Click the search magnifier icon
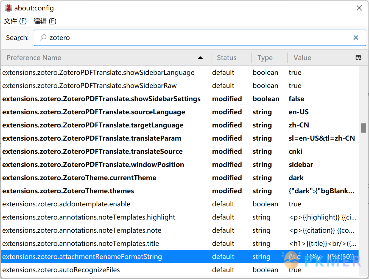Image resolution: width=369 pixels, height=279 pixels. 43,38
